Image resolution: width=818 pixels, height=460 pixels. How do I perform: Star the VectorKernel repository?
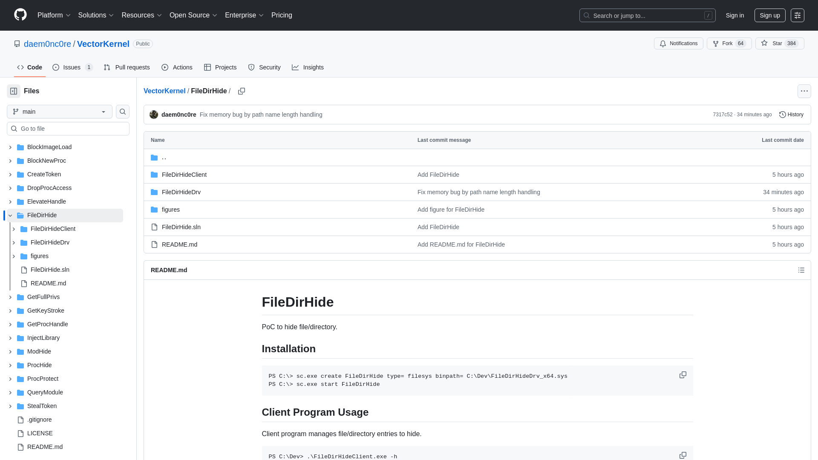click(779, 43)
